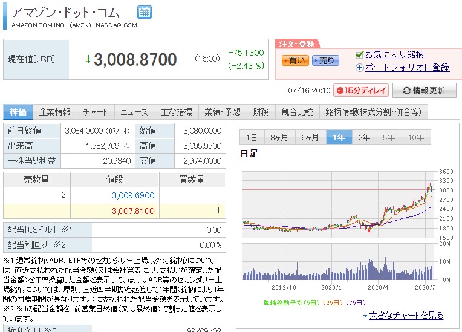Click current price 3,008.8700
The height and width of the screenshot is (332, 462).
coord(135,59)
